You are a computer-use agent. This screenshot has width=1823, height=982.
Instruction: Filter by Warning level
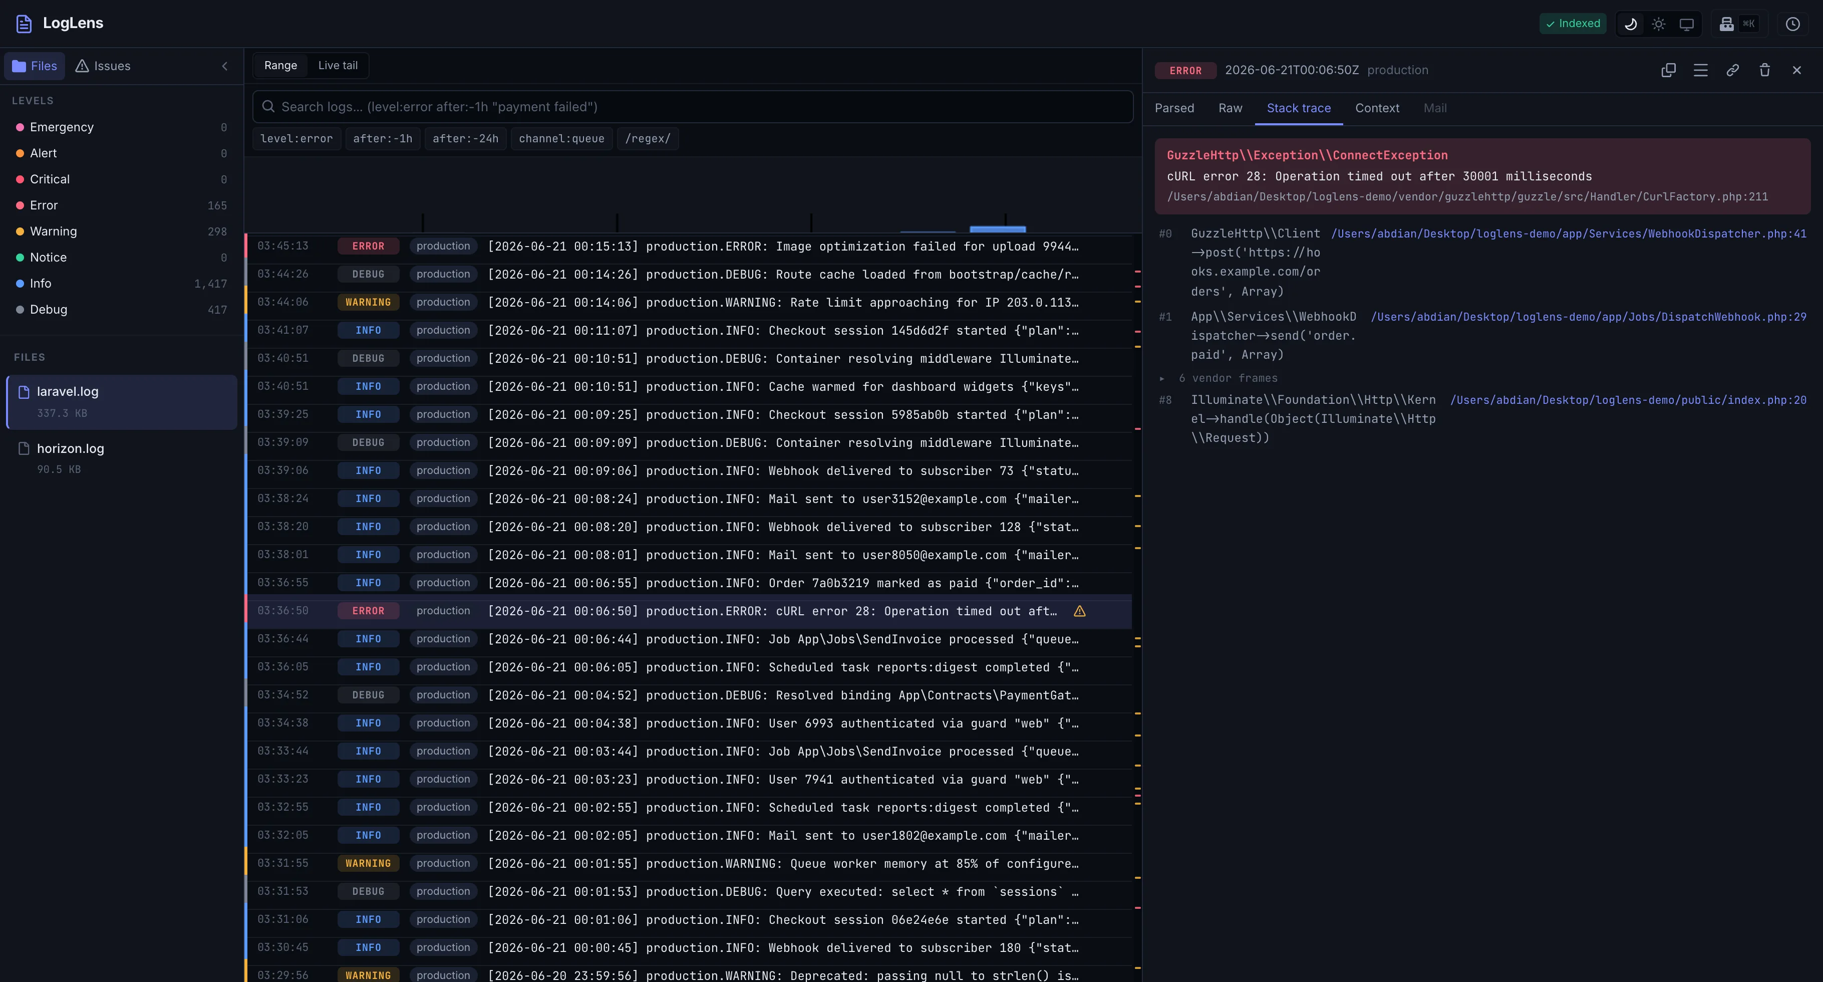(122, 231)
